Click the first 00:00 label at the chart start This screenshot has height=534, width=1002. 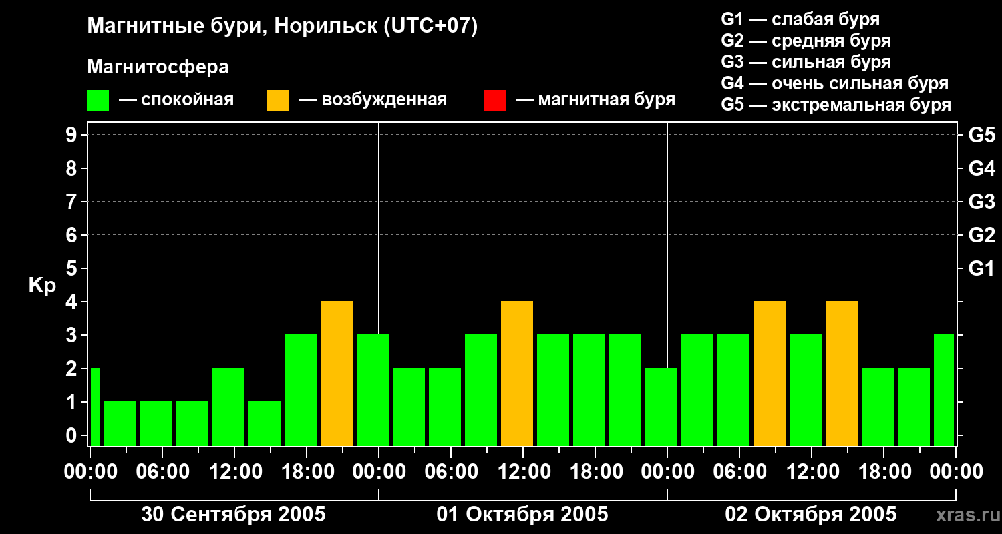click(x=90, y=472)
